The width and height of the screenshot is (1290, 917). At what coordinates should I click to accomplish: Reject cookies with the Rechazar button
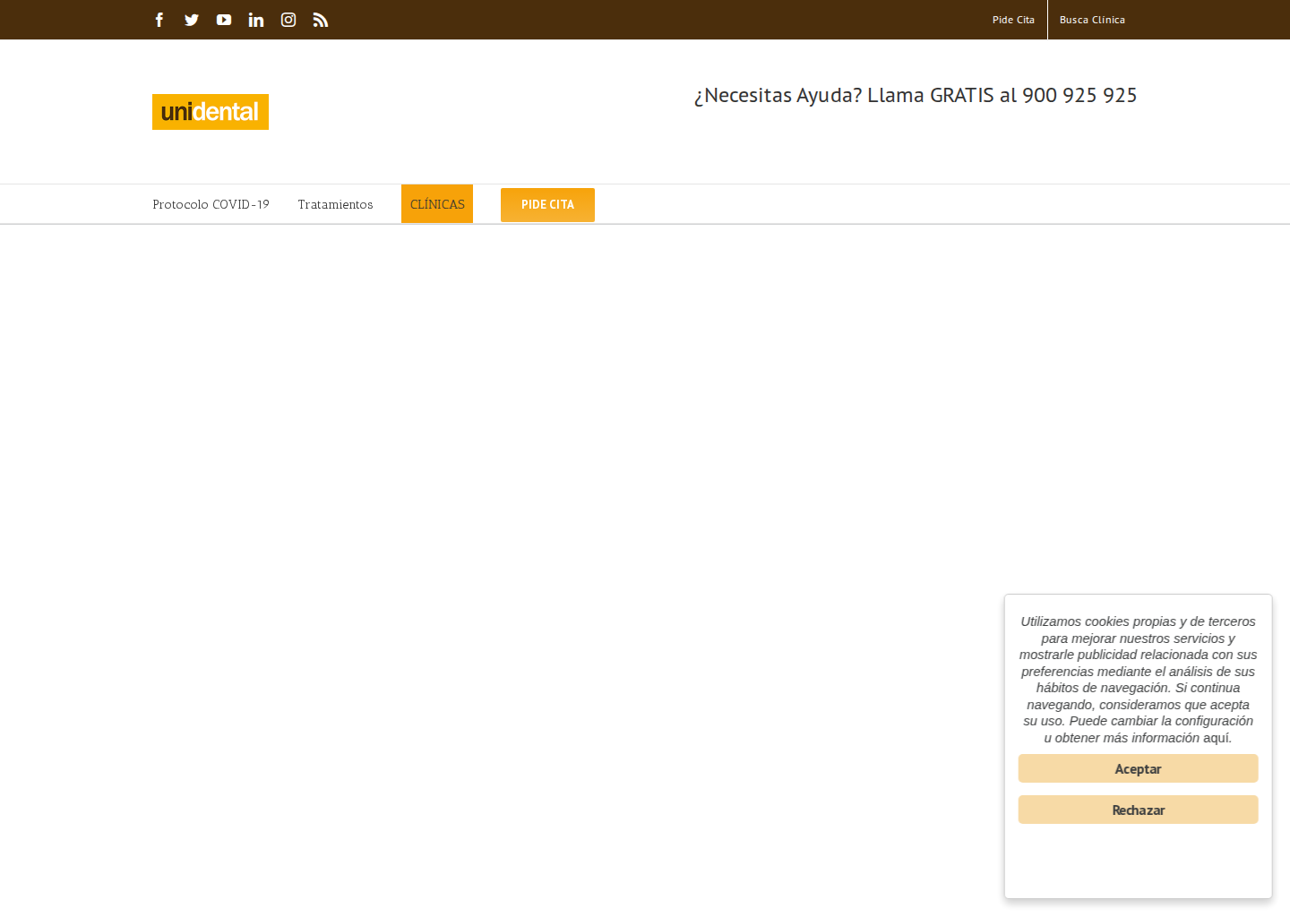1138,810
